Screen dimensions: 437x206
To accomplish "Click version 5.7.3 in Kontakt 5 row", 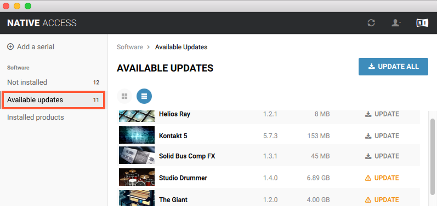I will click(x=270, y=136).
